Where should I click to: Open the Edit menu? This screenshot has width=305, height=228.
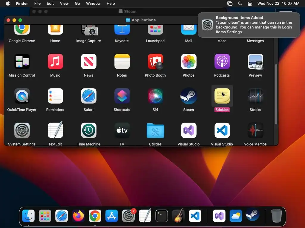50,4
